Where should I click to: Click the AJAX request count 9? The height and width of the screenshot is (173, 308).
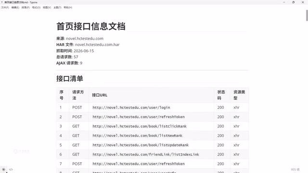81,63
